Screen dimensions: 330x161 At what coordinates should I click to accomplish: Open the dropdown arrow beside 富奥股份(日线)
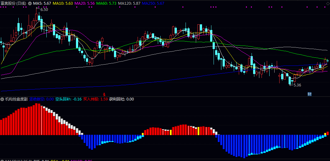coord(30,3)
